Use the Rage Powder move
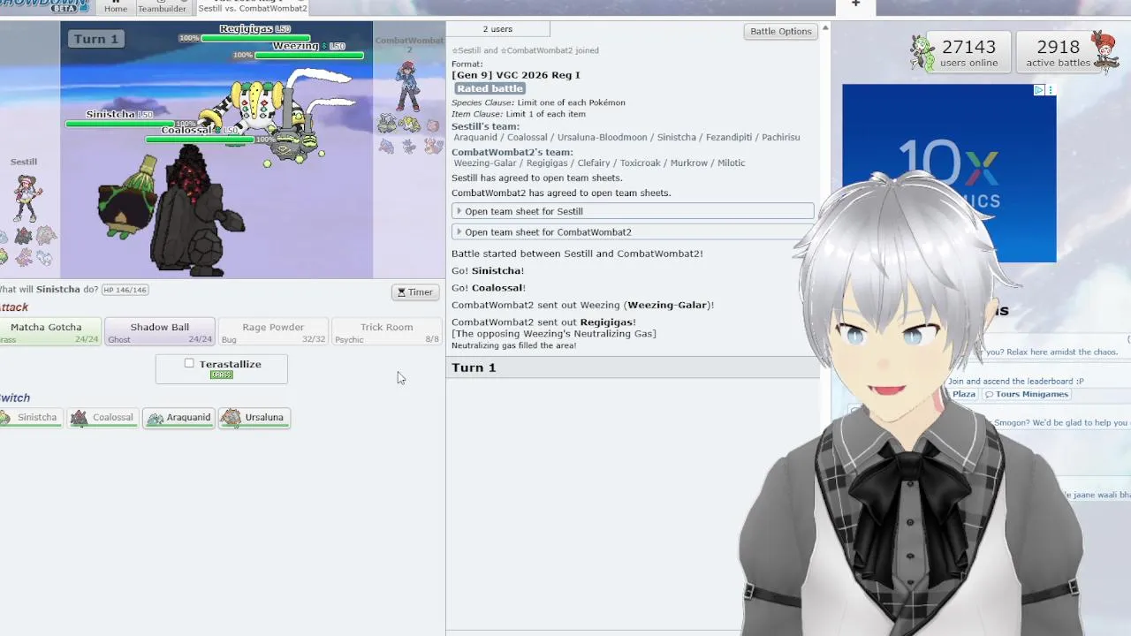This screenshot has height=636, width=1131. pos(273,331)
